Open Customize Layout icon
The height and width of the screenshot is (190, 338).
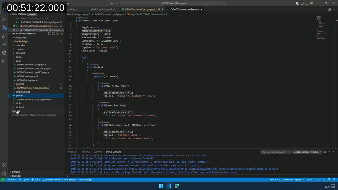pyautogui.click(x=312, y=3)
